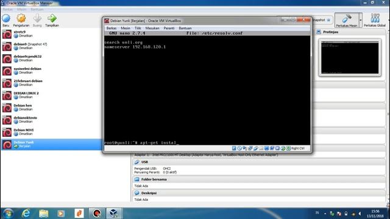This screenshot has height=219, width=390.
Task: Click mouse integration status icon
Action: pos(283,148)
